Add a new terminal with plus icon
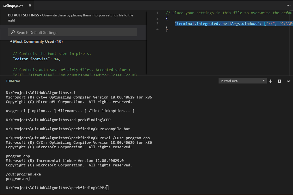Image resolution: width=293 pixels, height=195 pixels. tap(271, 81)
